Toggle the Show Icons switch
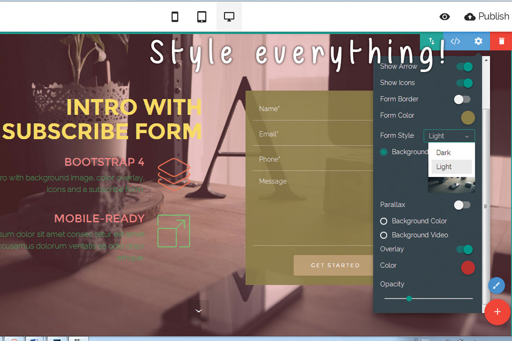This screenshot has height=341, width=512. point(463,83)
